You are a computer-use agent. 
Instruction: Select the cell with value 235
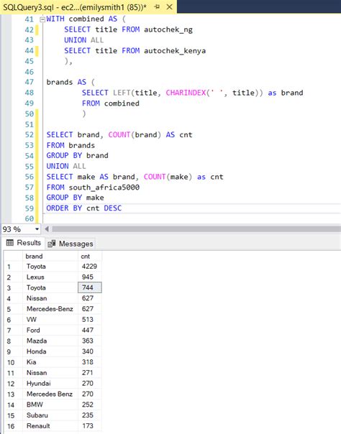pyautogui.click(x=90, y=415)
